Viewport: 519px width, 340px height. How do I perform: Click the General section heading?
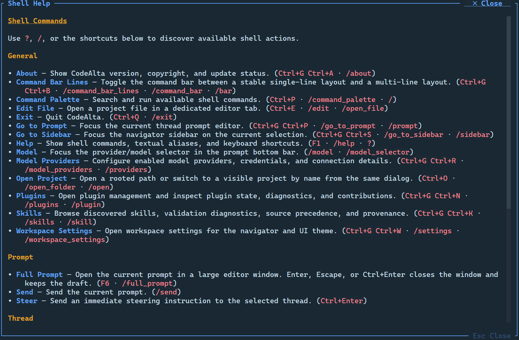[23, 56]
